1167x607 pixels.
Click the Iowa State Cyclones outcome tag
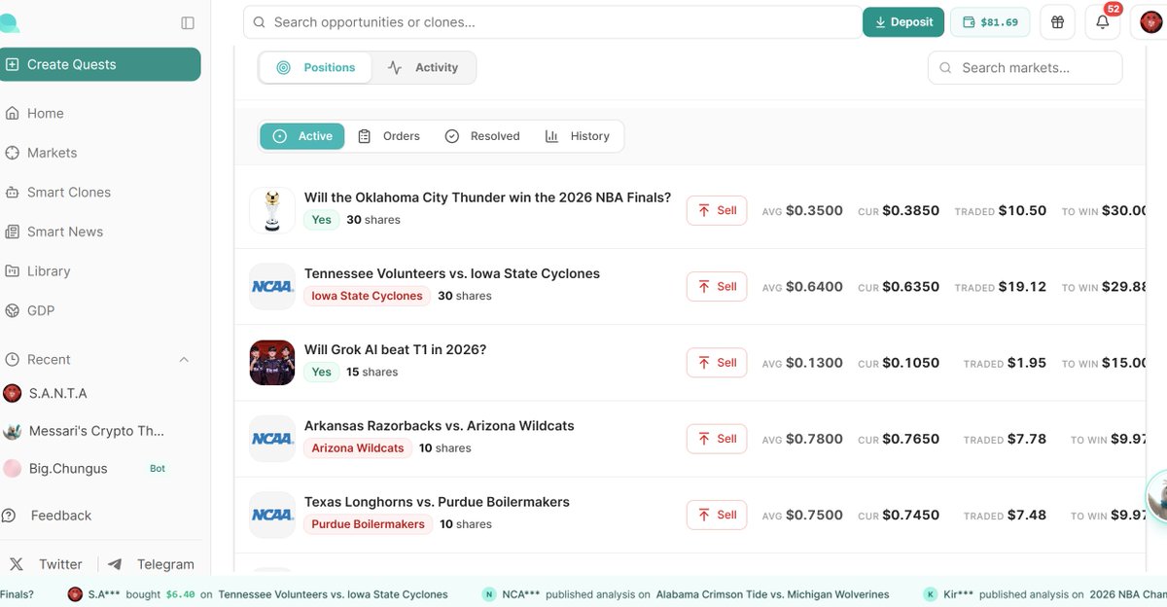(368, 296)
